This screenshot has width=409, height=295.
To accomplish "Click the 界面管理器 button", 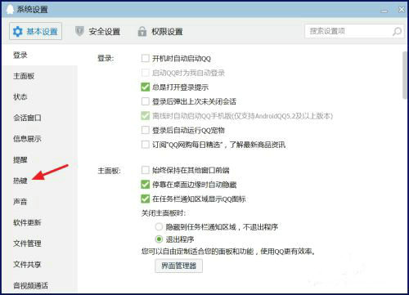I will click(x=178, y=266).
